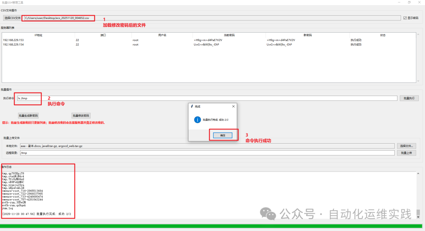The width and height of the screenshot is (425, 231).
Task: Click the 选择CSV文件 button
Action: pos(13,18)
